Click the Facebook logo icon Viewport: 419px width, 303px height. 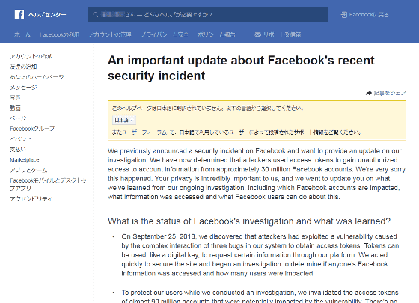tap(19, 14)
